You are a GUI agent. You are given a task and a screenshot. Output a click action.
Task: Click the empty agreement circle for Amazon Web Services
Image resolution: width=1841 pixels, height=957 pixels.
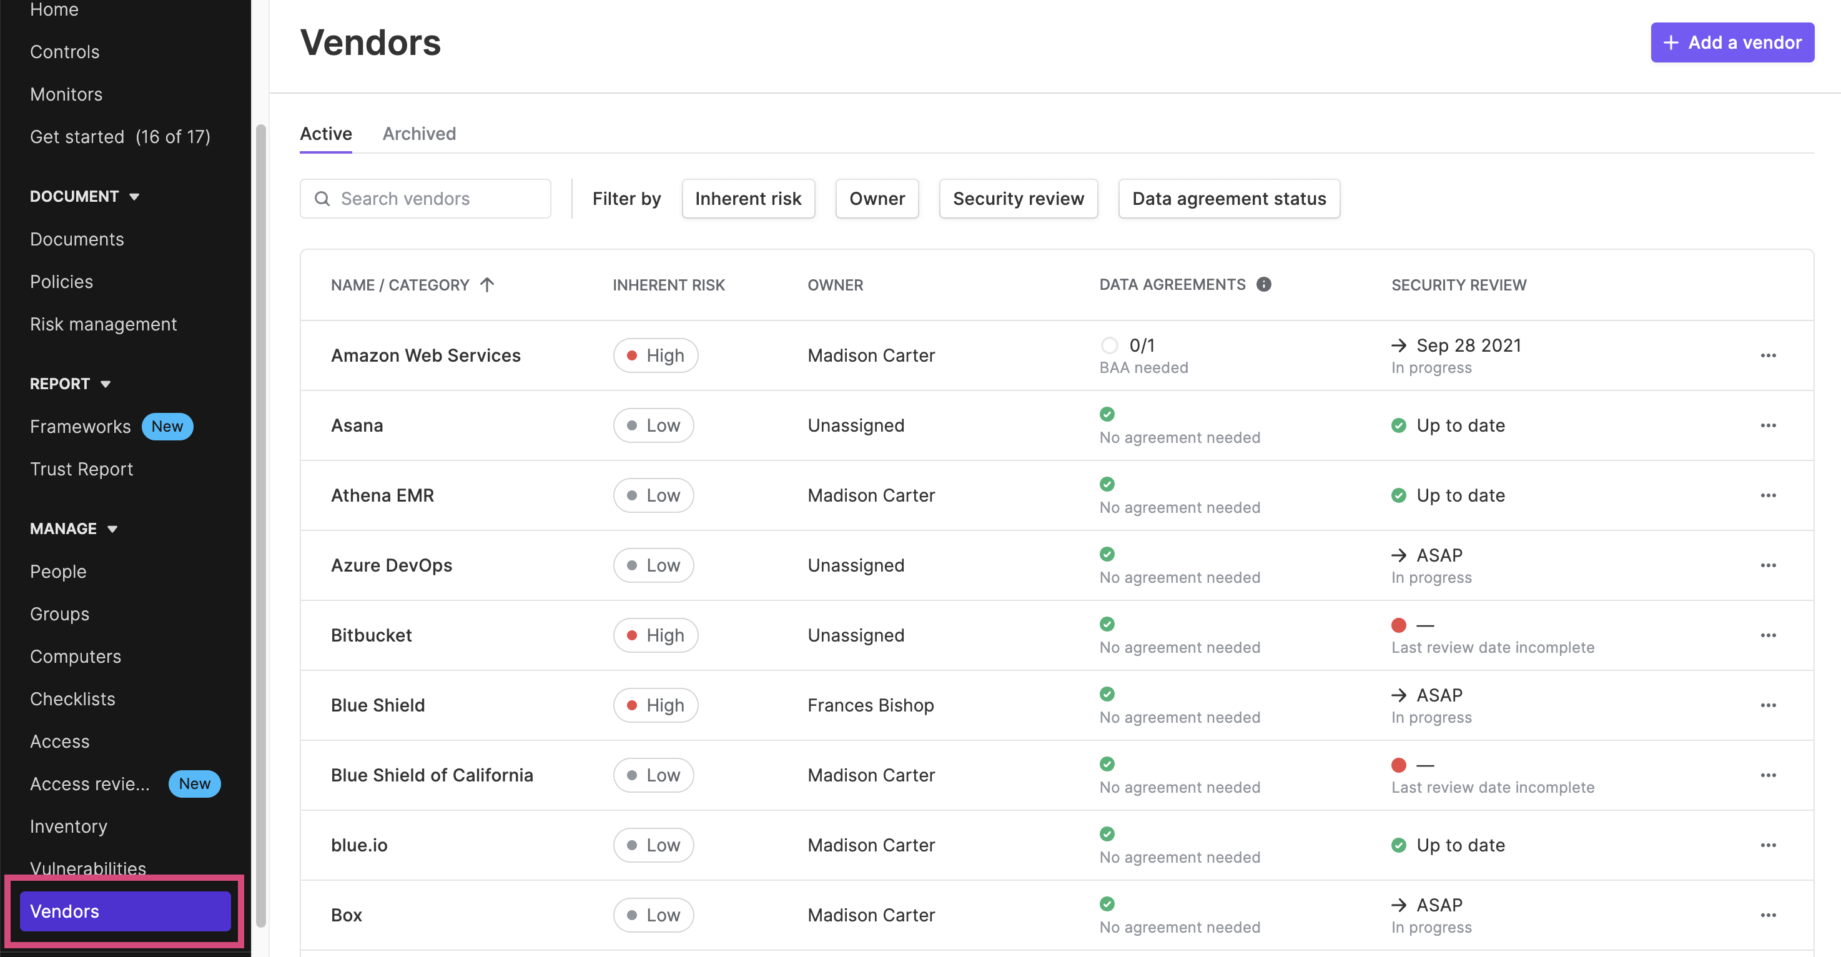(1109, 345)
